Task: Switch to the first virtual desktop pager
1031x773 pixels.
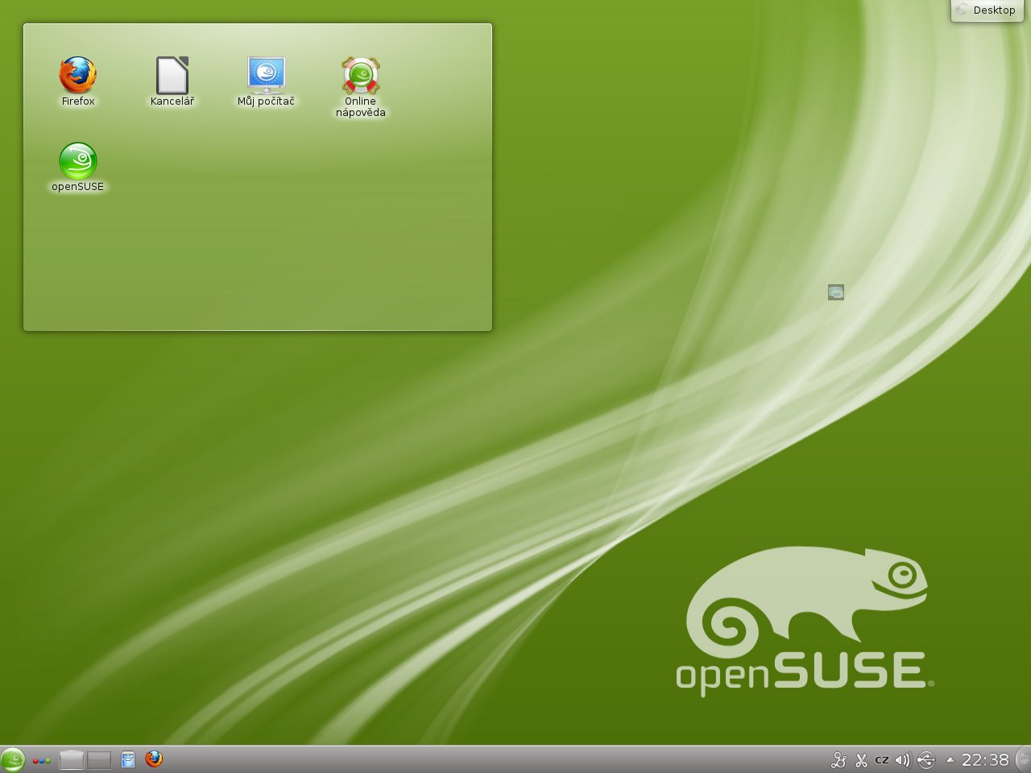Action: 72,759
